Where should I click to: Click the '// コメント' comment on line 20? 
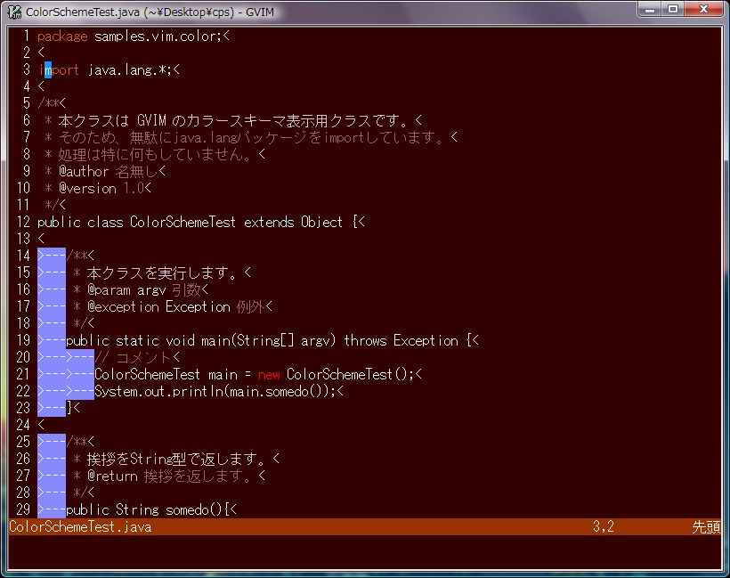134,358
